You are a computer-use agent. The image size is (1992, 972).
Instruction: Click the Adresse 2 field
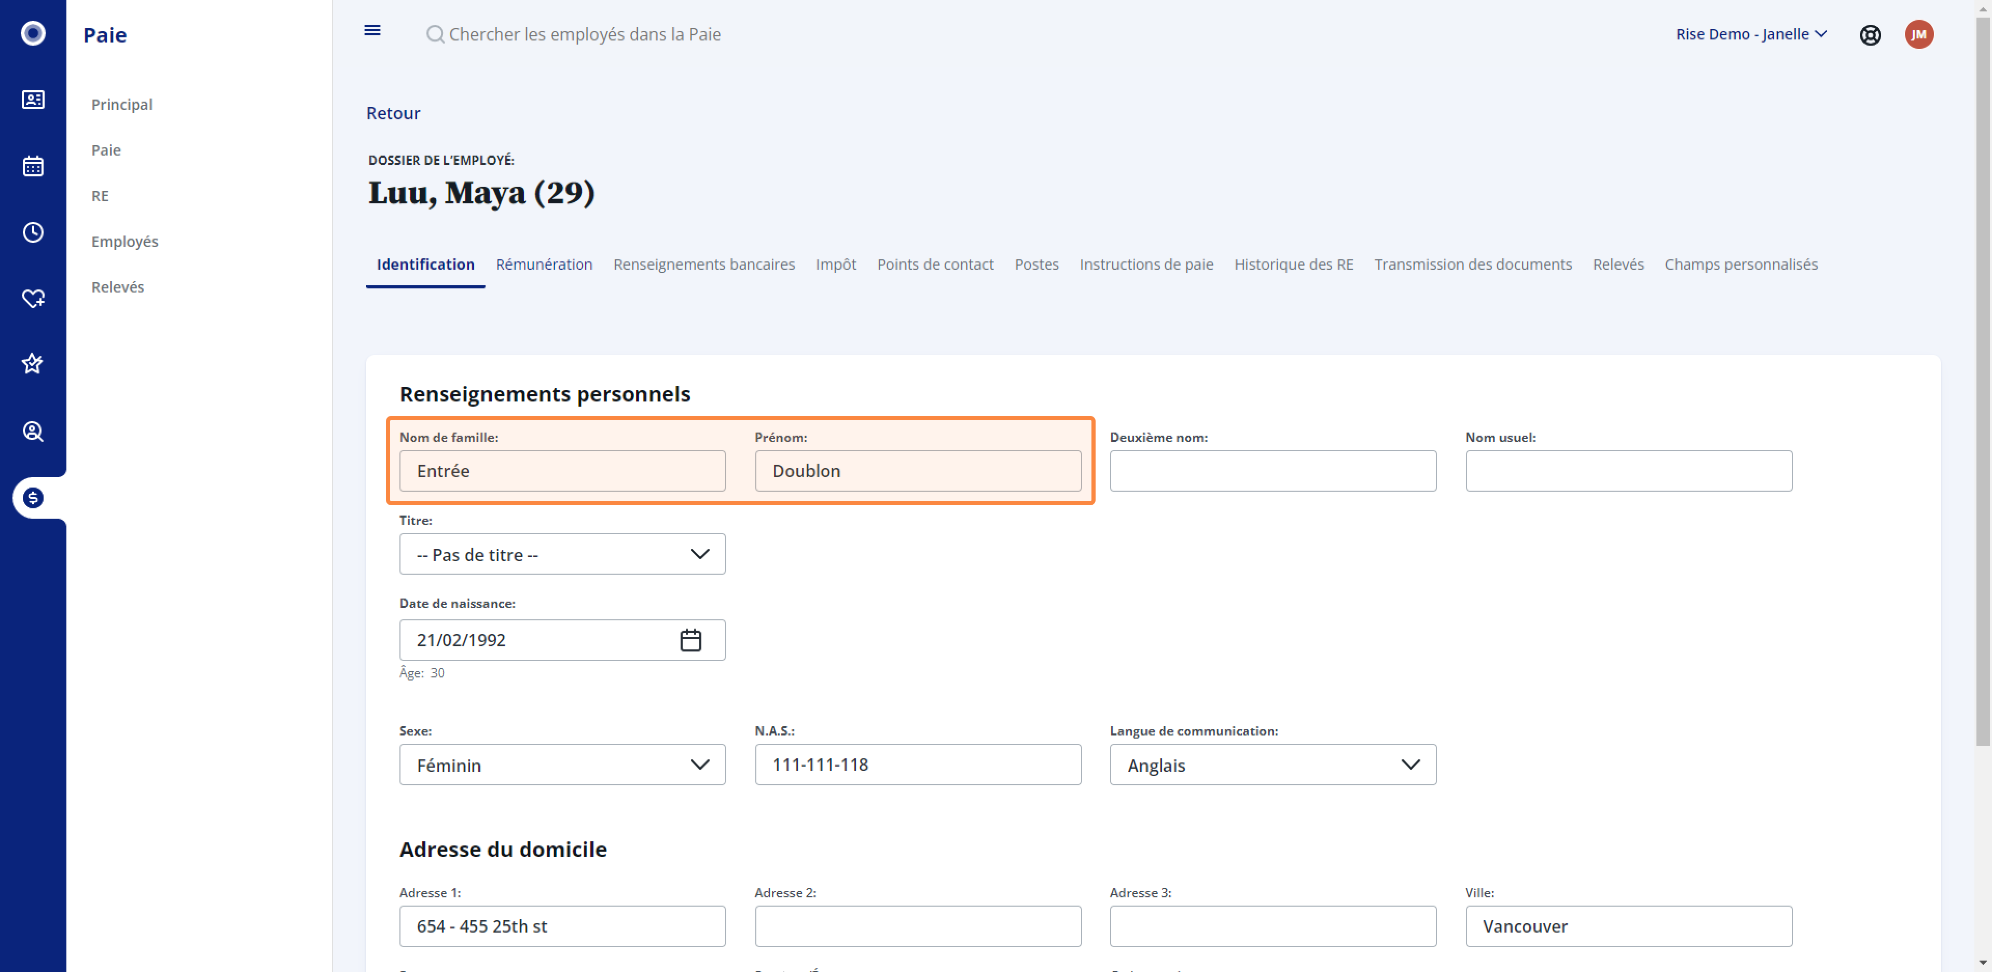(918, 926)
